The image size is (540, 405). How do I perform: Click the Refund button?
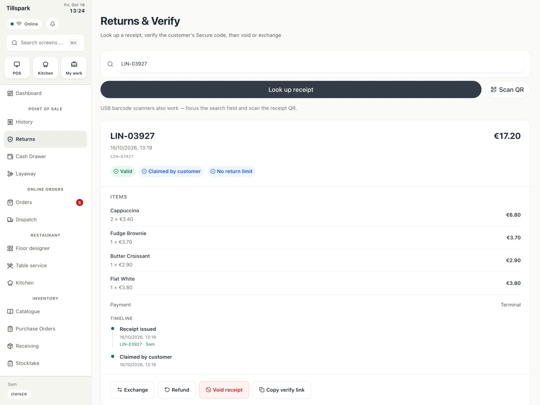177,390
